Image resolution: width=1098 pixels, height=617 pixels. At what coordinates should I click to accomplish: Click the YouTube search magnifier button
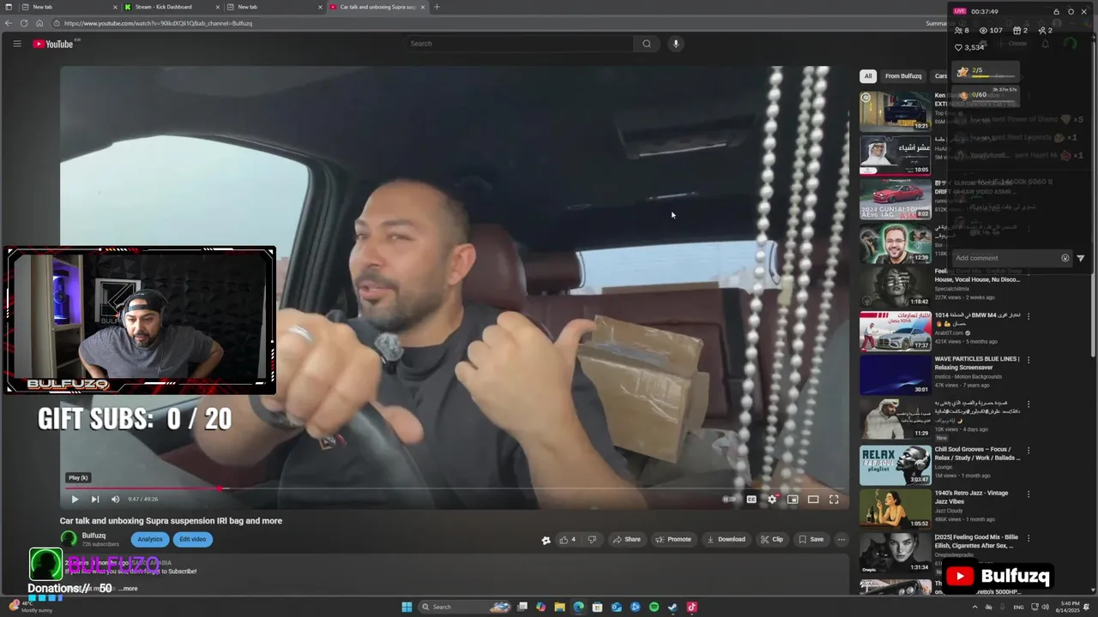[647, 44]
